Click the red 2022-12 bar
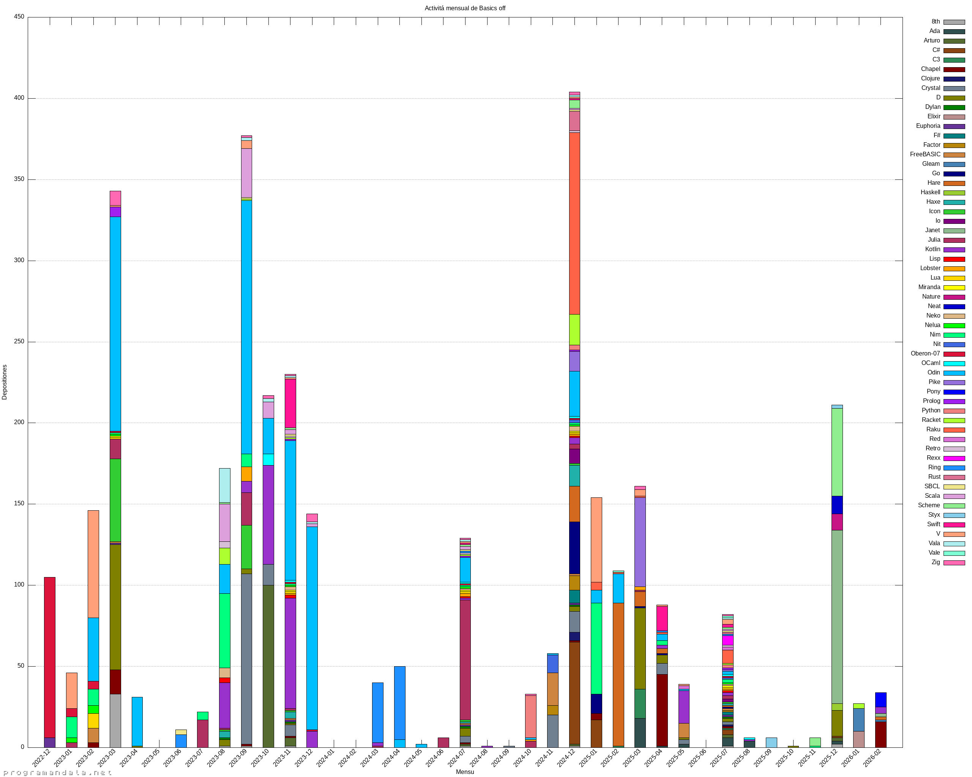Viewport: 972px width, 777px height. click(50, 657)
